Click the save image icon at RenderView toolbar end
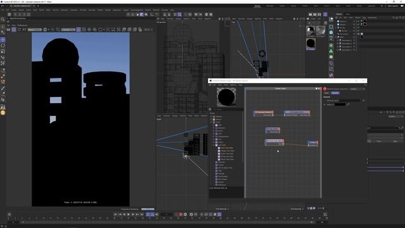The width and height of the screenshot is (405, 228). (x=140, y=30)
